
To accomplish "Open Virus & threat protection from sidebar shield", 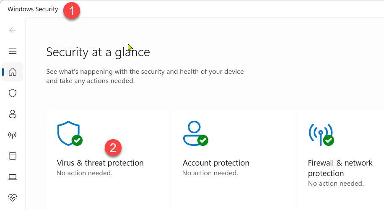I will pos(13,93).
